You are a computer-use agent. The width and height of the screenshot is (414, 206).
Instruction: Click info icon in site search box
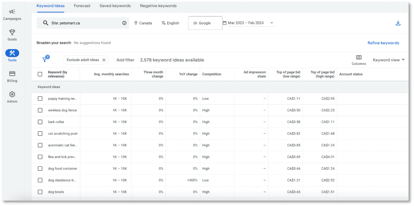pyautogui.click(x=125, y=23)
